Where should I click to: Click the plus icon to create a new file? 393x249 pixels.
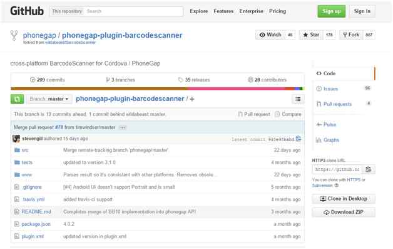pos(192,99)
